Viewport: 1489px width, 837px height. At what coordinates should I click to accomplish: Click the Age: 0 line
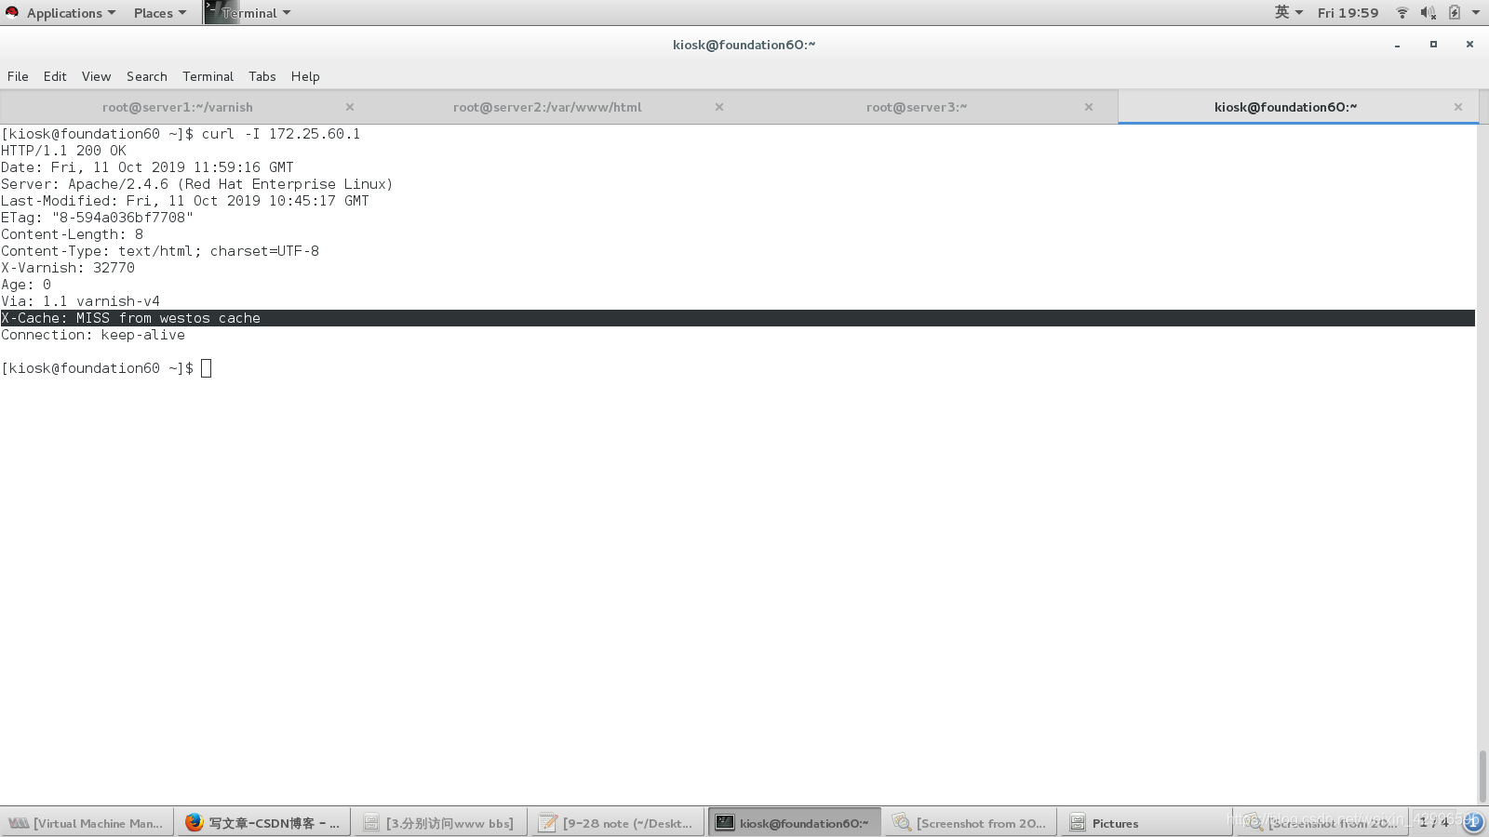coord(26,285)
